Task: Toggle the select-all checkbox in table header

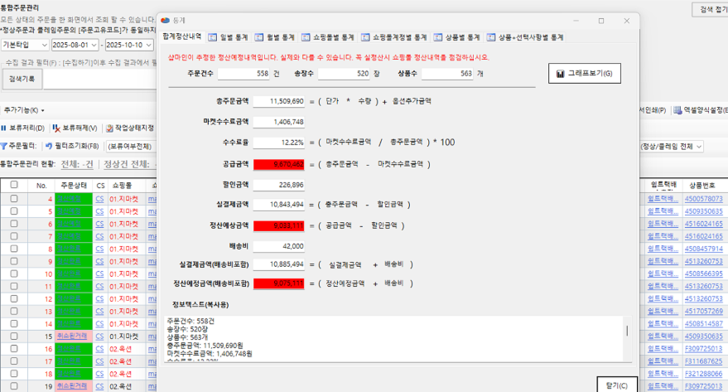Action: click(13, 185)
